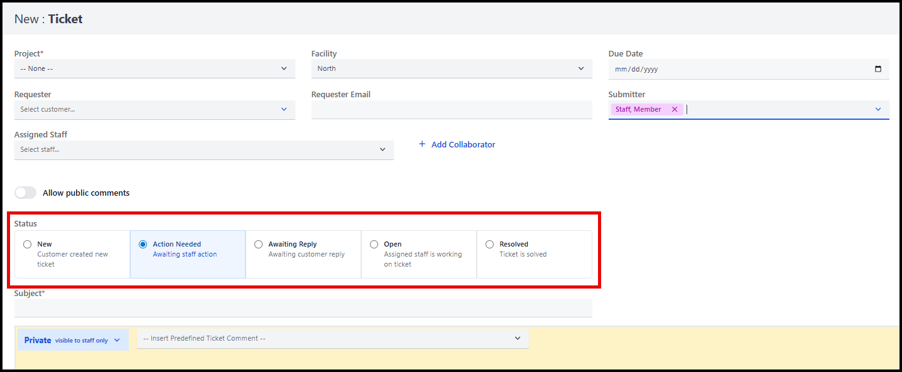Open the Due Date calendar picker icon
This screenshot has width=902, height=372.
click(x=878, y=69)
